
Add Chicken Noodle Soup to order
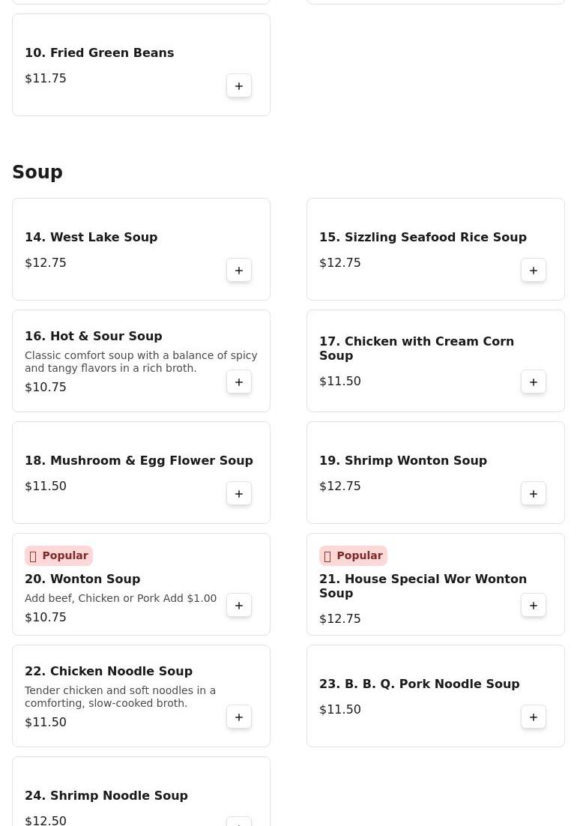coord(239,717)
